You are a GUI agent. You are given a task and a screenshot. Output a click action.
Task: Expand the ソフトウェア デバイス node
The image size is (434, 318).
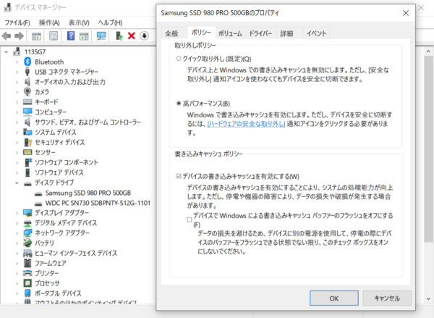click(17, 172)
